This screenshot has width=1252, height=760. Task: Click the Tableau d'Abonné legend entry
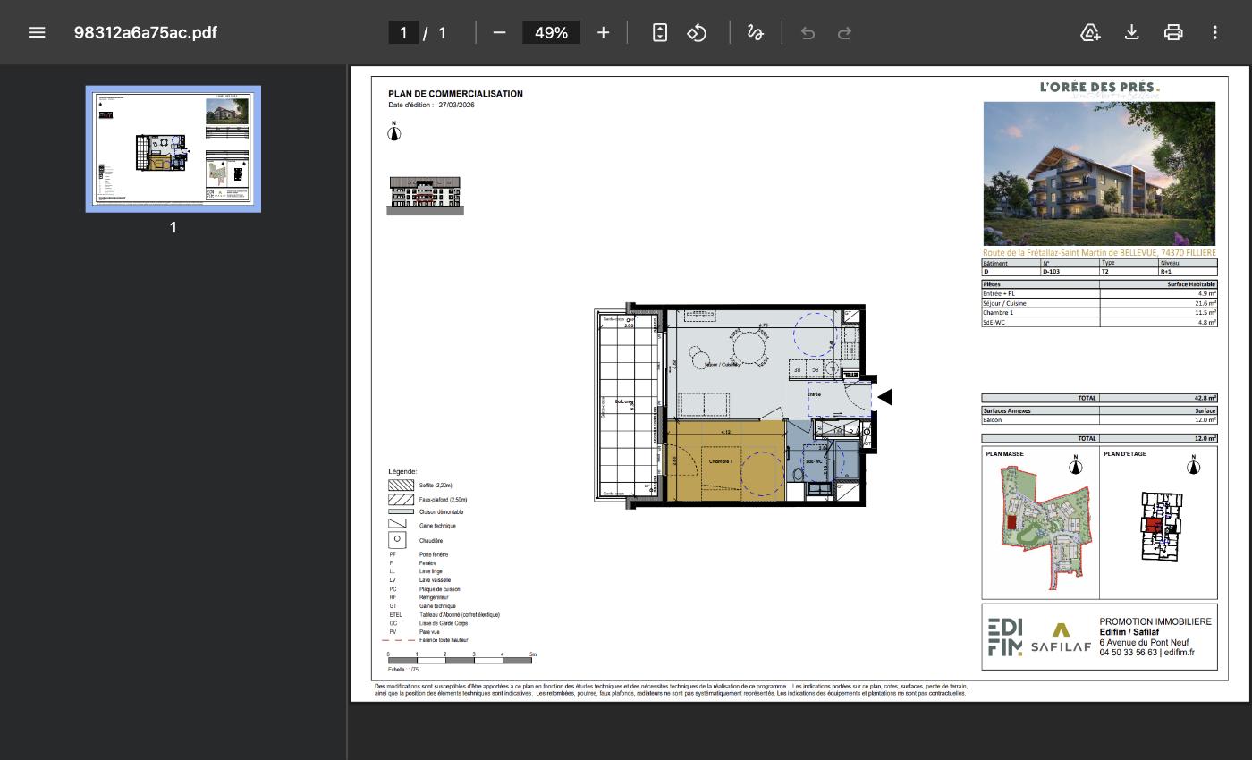460,614
